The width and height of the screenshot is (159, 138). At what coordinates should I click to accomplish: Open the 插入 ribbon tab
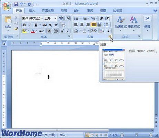[32, 11]
